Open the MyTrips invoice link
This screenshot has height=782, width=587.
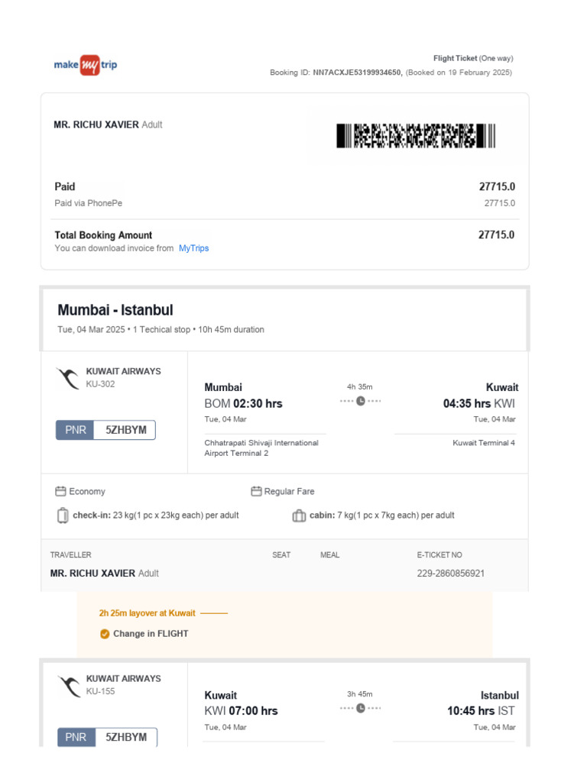point(193,248)
